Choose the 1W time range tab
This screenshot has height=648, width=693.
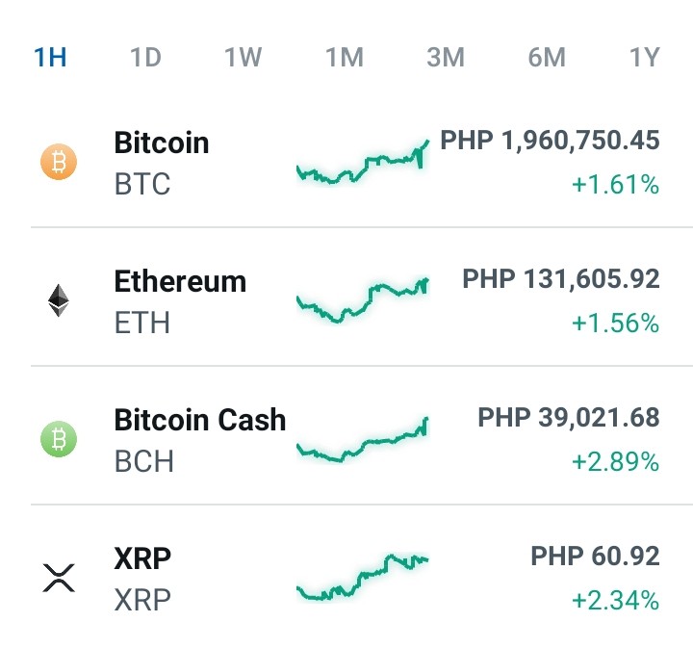pyautogui.click(x=244, y=58)
